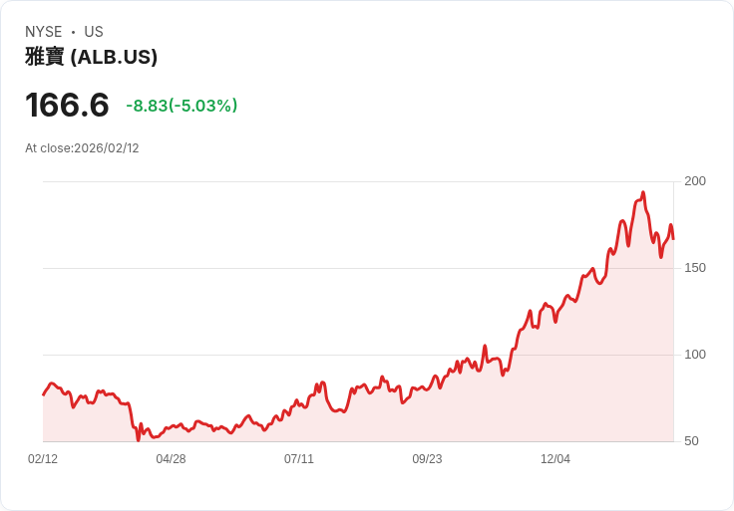
Task: Click the -8.83(-5.03%) price change text
Action: point(182,106)
